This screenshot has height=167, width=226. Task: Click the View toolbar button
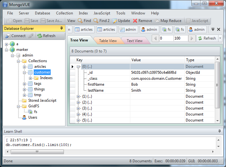pyautogui.click(x=71, y=21)
